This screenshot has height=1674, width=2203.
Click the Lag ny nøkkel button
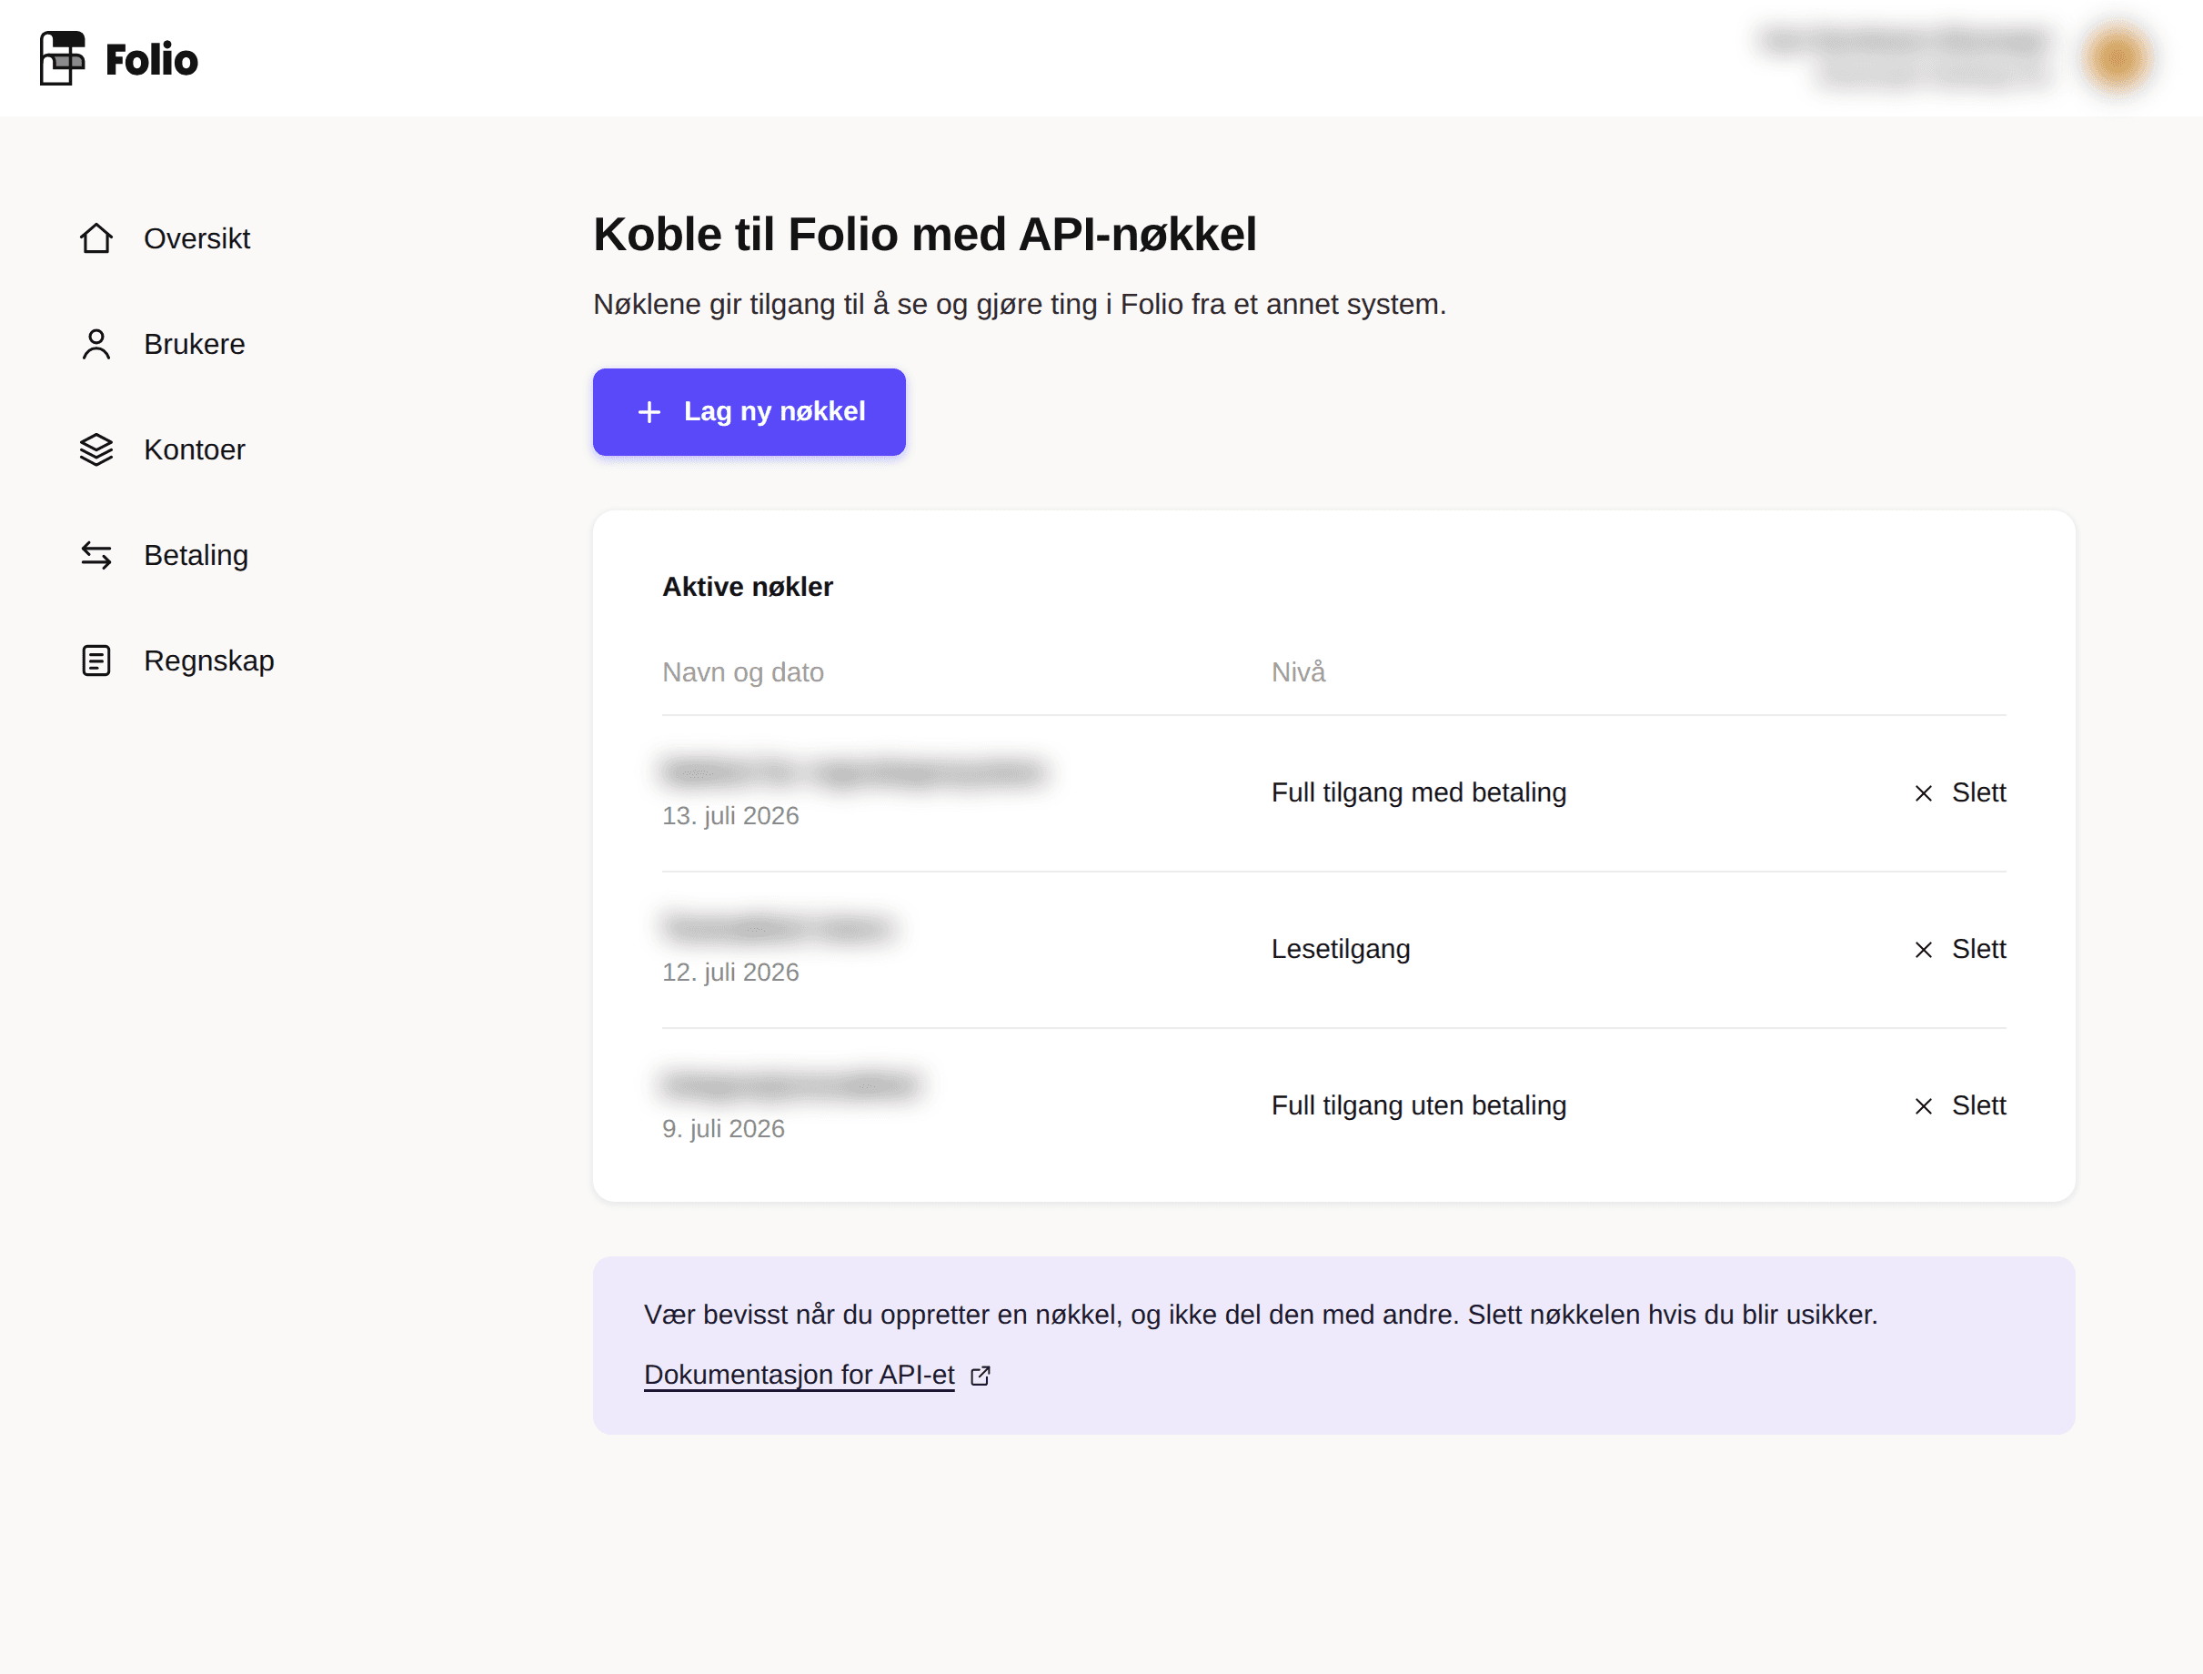[x=749, y=411]
